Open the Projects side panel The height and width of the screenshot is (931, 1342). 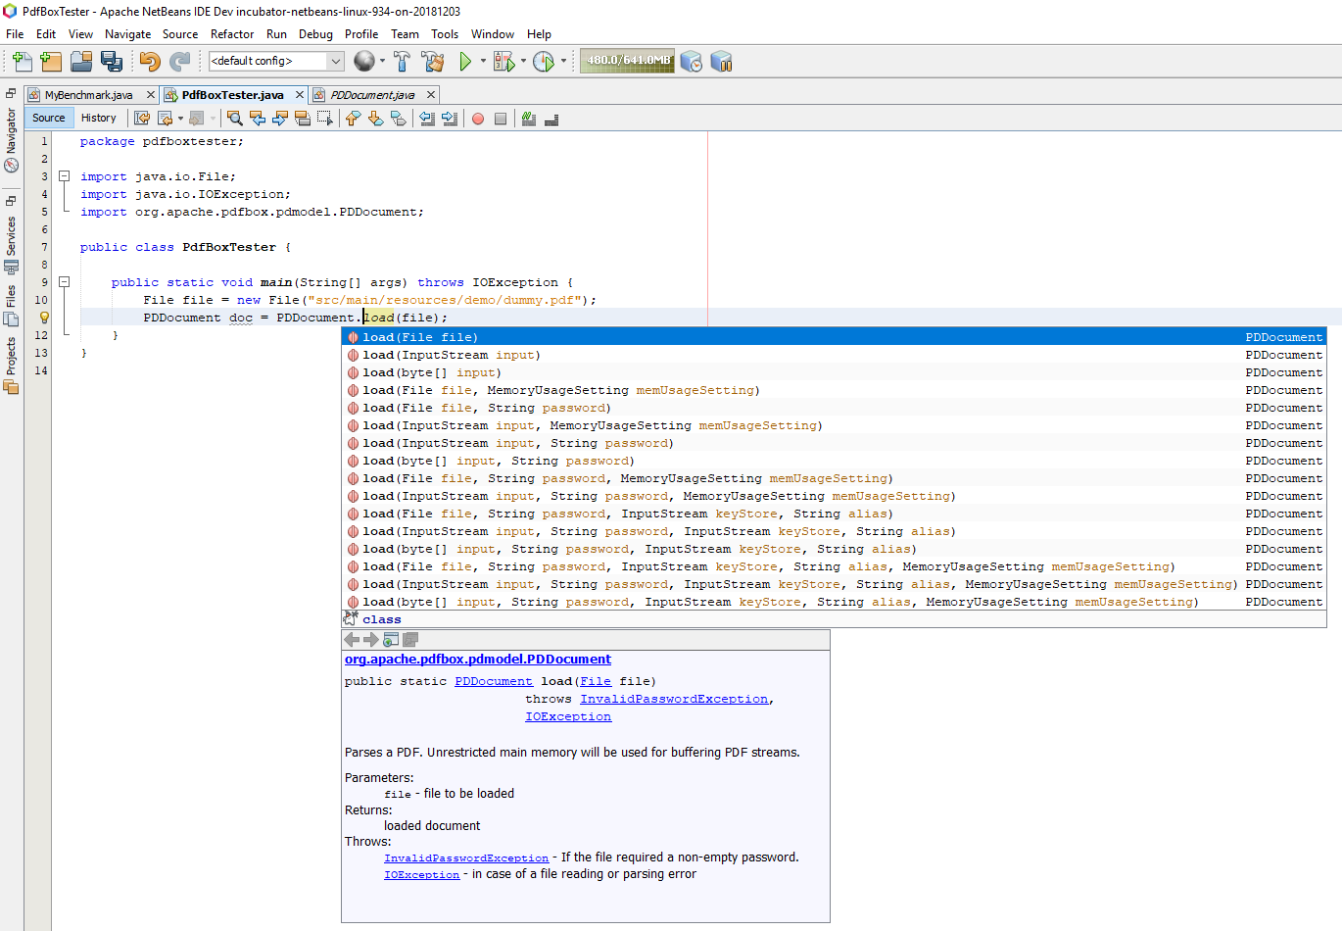point(11,366)
